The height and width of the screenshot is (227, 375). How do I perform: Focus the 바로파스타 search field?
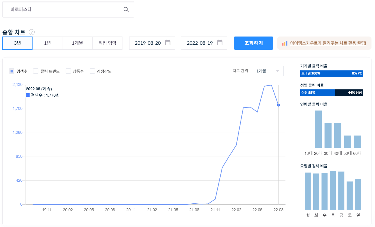click(x=68, y=9)
